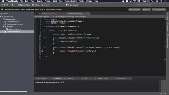Select the Terminal pad tab
The width and height of the screenshot is (169, 95).
point(57,79)
